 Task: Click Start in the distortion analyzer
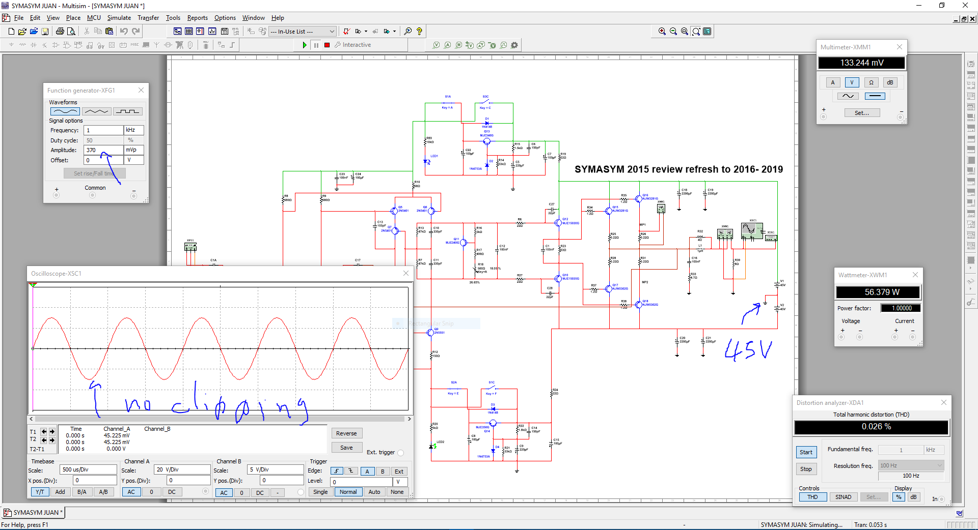806,452
